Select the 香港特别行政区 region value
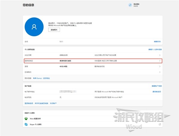 click(x=65, y=61)
